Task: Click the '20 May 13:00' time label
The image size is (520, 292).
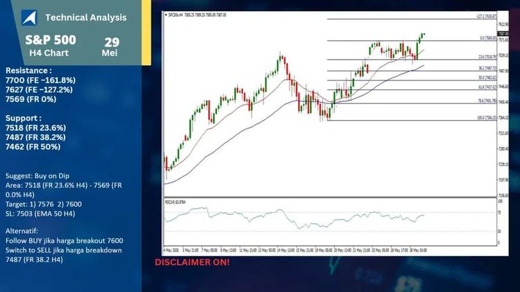Action: click(x=343, y=250)
